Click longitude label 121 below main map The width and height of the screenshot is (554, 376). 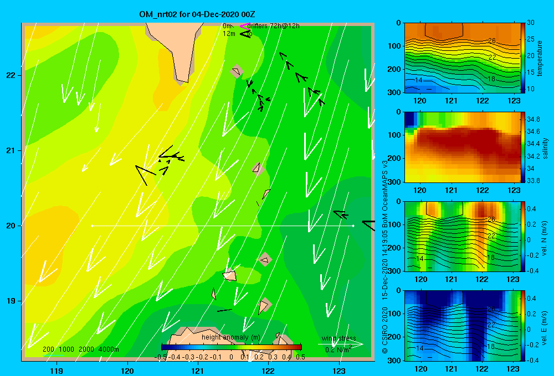pos(198,370)
